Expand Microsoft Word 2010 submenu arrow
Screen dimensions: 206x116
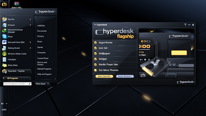coord(30,42)
